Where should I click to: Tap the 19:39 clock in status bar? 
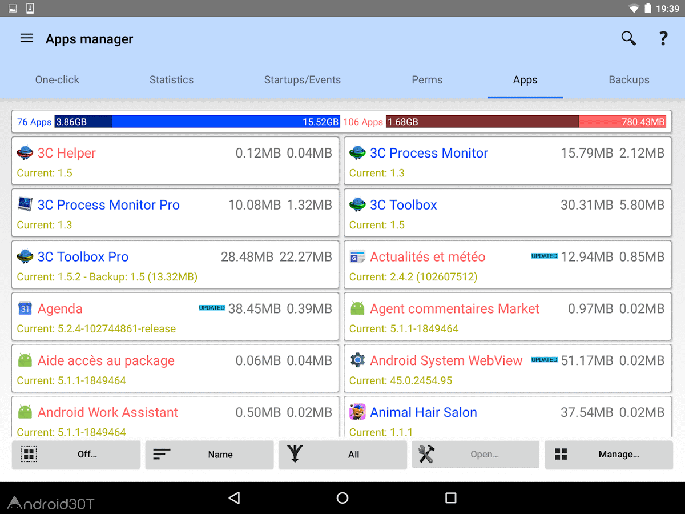668,9
